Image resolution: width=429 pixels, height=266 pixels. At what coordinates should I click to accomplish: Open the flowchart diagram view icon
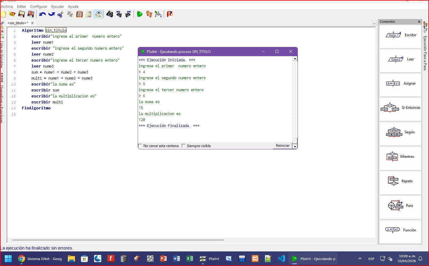click(x=158, y=14)
